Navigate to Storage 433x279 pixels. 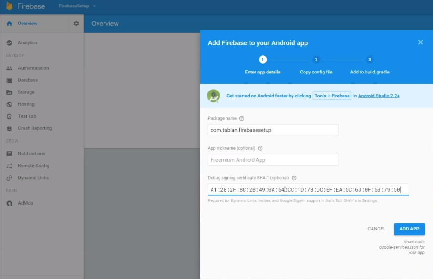tap(26, 92)
